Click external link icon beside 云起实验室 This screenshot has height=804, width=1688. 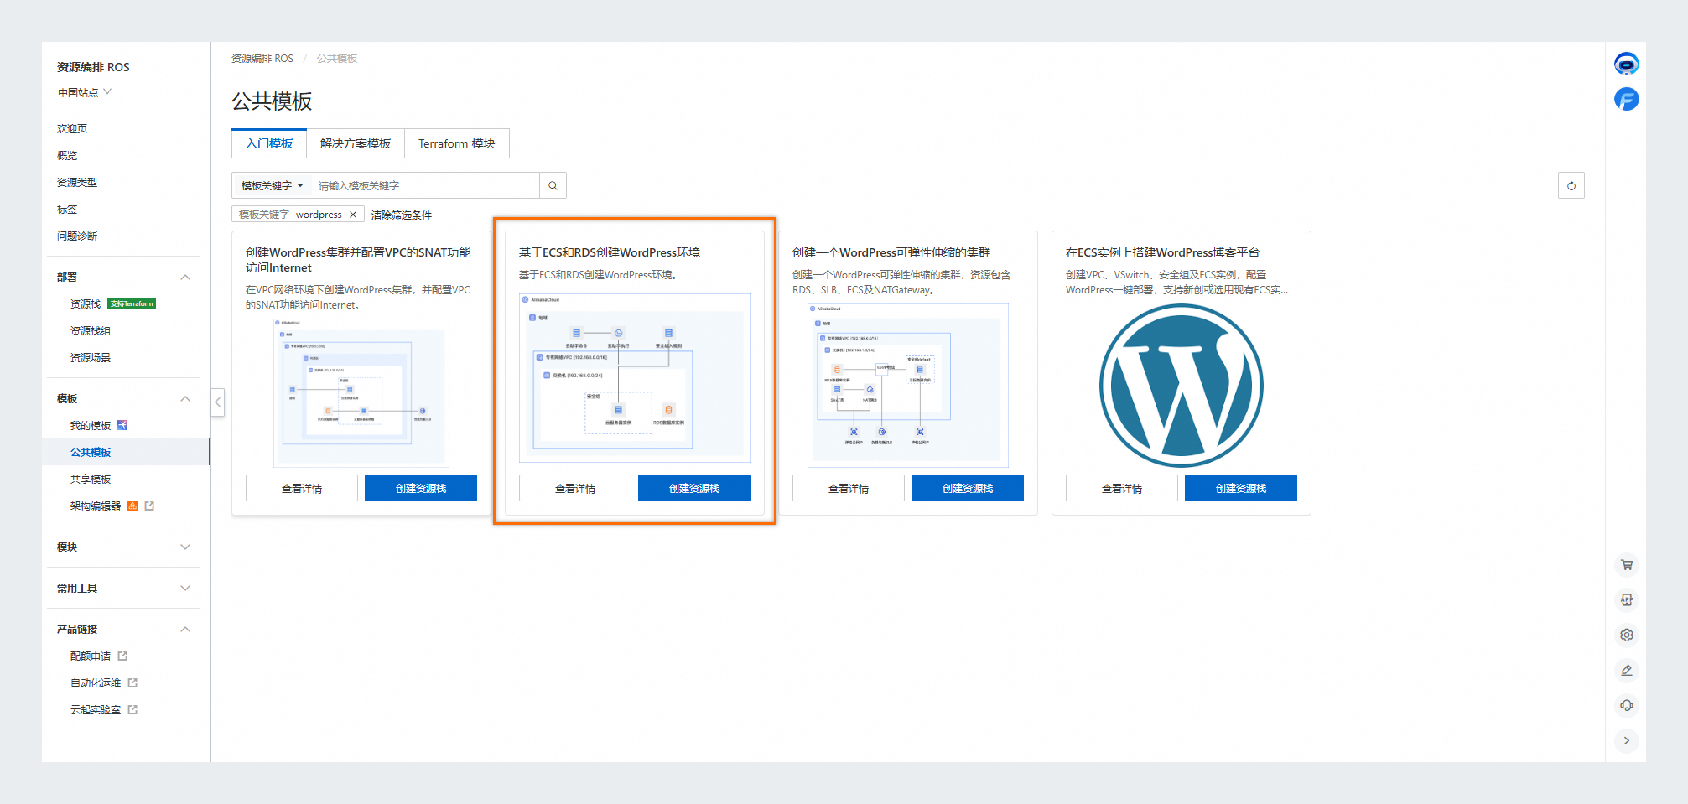point(132,709)
